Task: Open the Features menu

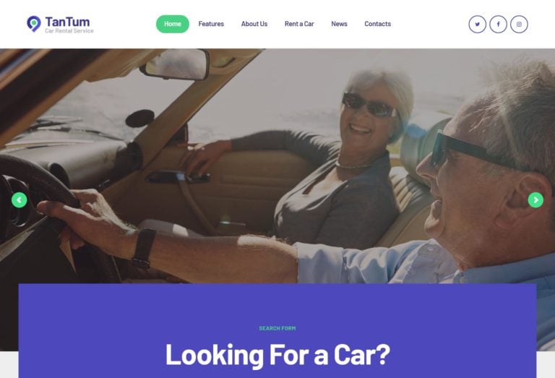Action: (211, 24)
